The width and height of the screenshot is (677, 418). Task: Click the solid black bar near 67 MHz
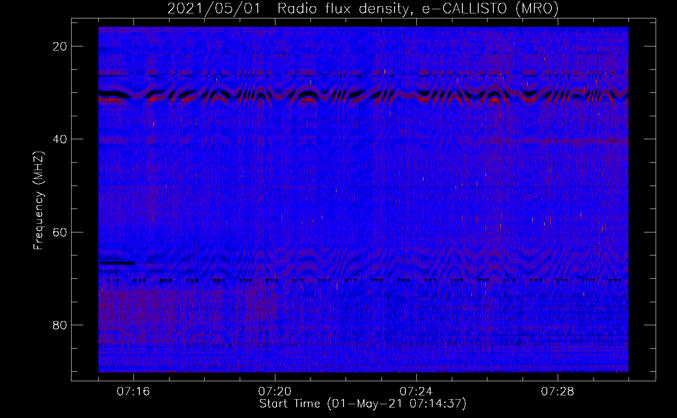pyautogui.click(x=117, y=263)
